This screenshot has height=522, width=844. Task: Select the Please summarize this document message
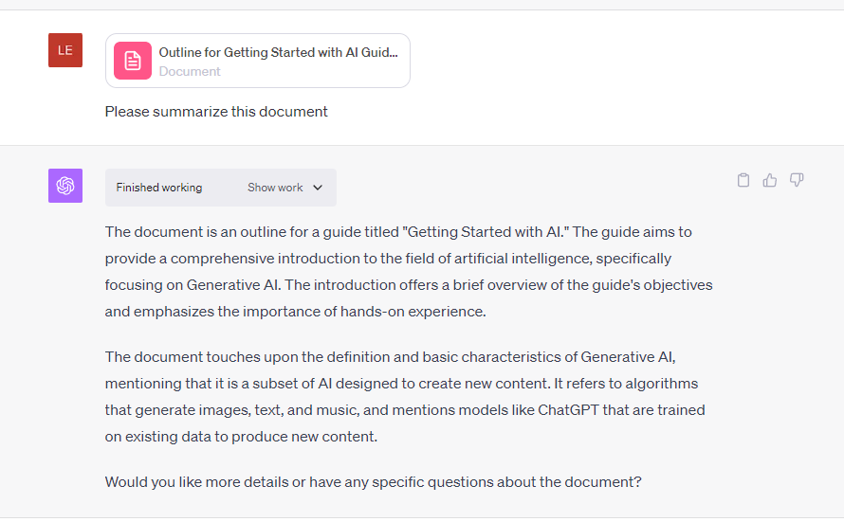pyautogui.click(x=216, y=112)
